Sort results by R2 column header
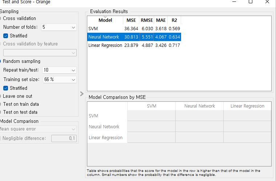The width and height of the screenshot is (276, 181). tap(174, 20)
